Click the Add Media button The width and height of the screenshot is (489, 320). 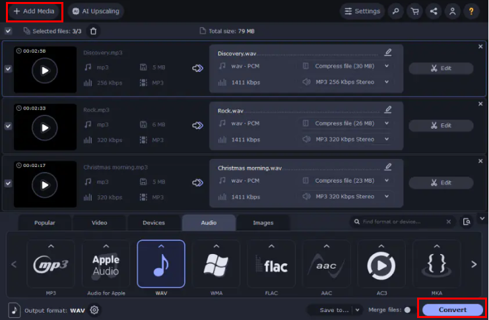click(34, 11)
